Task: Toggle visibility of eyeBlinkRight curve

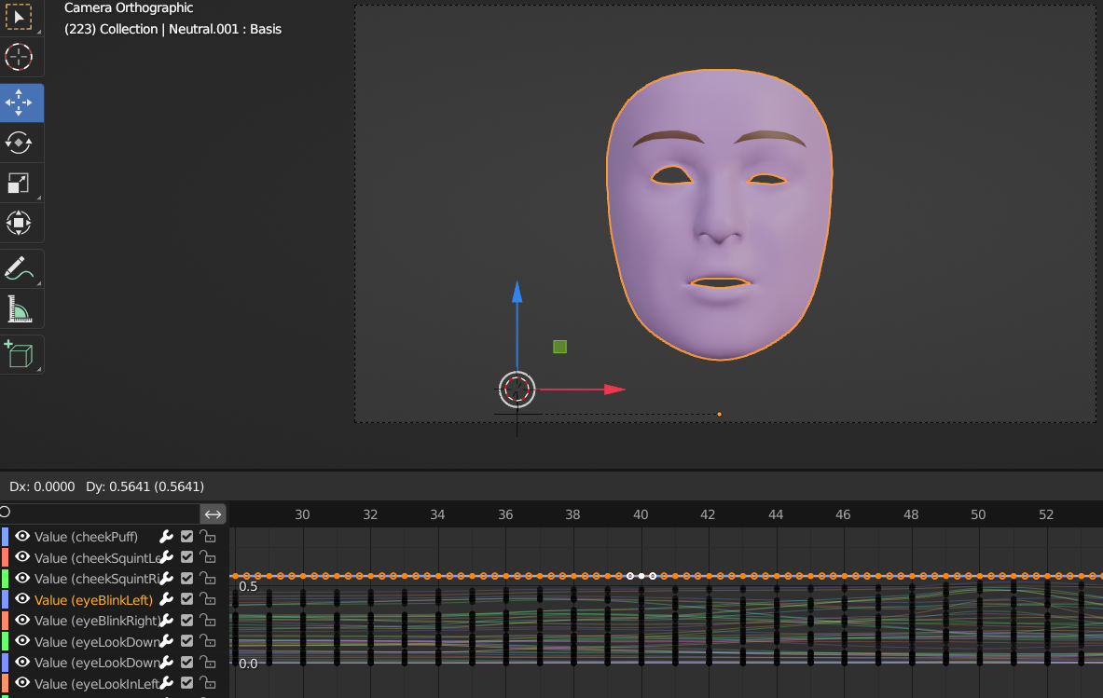Action: point(22,621)
